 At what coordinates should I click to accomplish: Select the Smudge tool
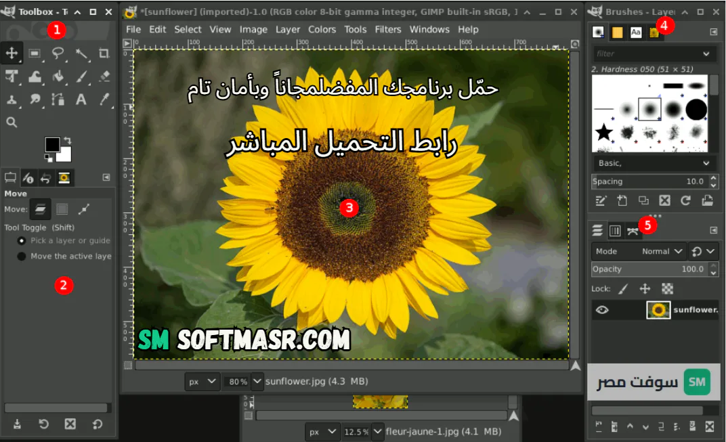[35, 100]
